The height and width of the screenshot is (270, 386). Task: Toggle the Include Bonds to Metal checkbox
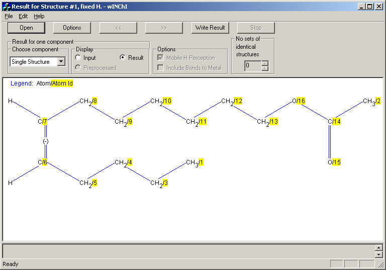point(160,67)
